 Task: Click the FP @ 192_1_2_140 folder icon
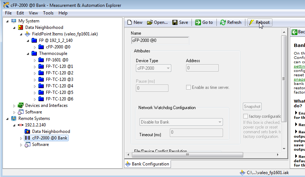(34, 40)
